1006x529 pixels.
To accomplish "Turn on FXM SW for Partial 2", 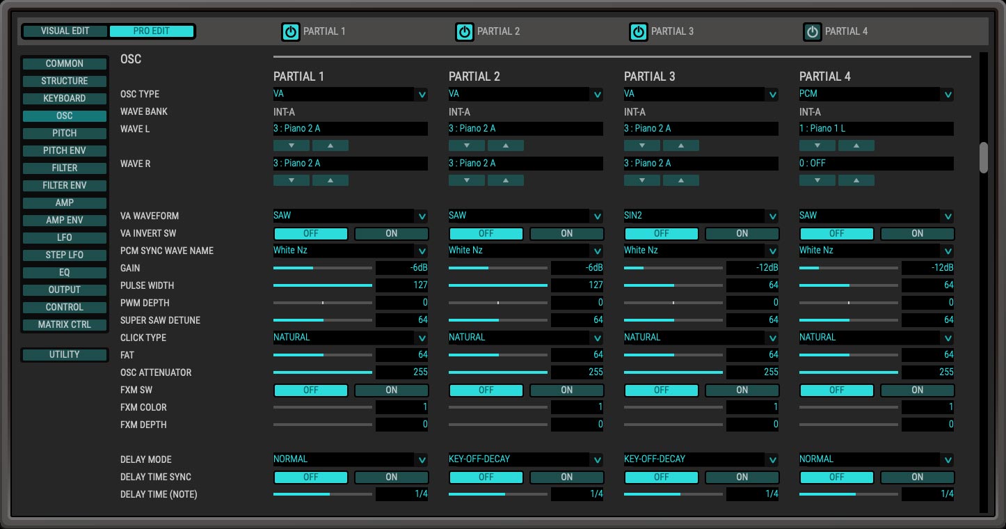I will click(566, 390).
